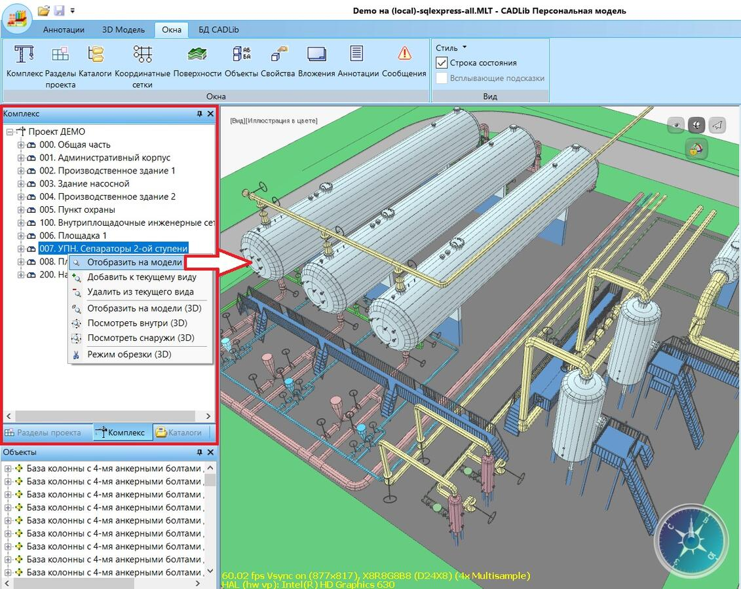741x589 pixels.
Task: Open the Комплекс window from ribbon
Action: point(24,55)
